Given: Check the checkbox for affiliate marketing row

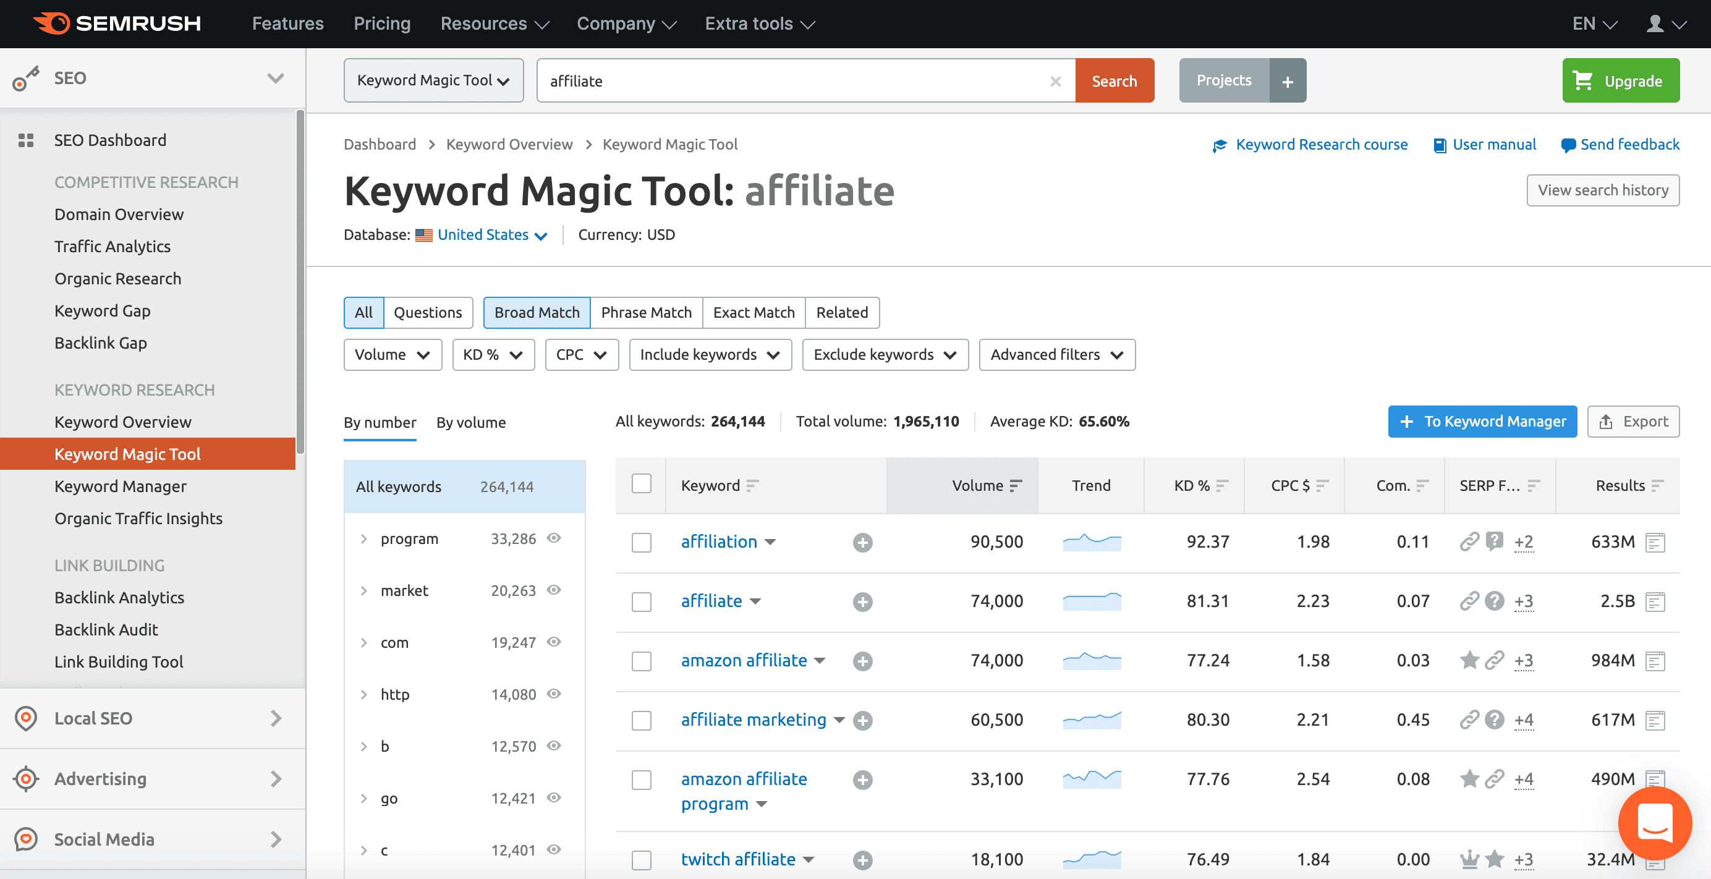Looking at the screenshot, I should coord(641,720).
